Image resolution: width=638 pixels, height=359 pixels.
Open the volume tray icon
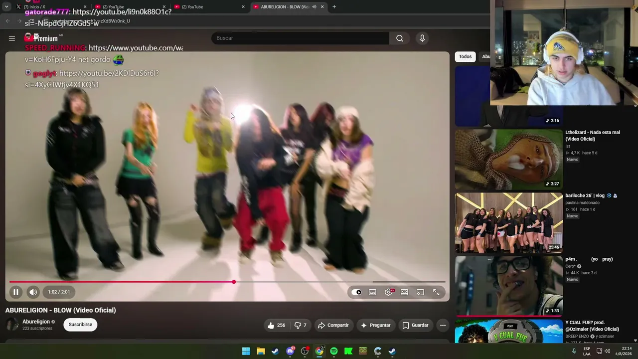pyautogui.click(x=607, y=351)
